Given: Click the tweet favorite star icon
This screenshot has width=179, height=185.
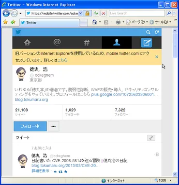Looking at the screenshot, I should 66,171.
